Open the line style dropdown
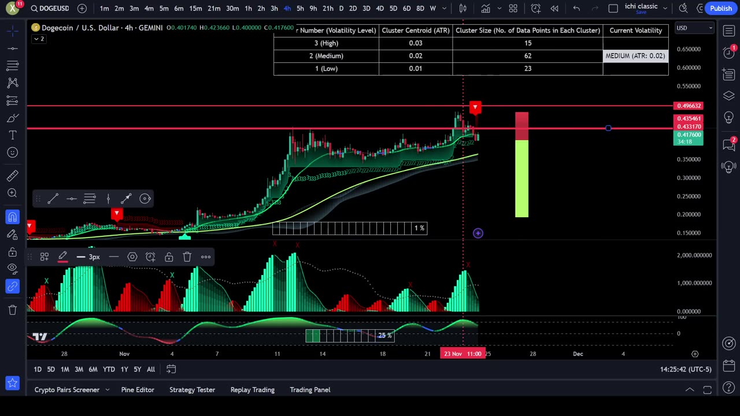Viewport: 740px width, 416px height. [x=114, y=257]
